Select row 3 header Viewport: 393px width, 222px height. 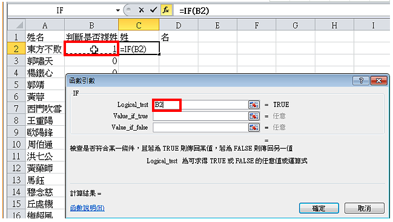pos(16,61)
